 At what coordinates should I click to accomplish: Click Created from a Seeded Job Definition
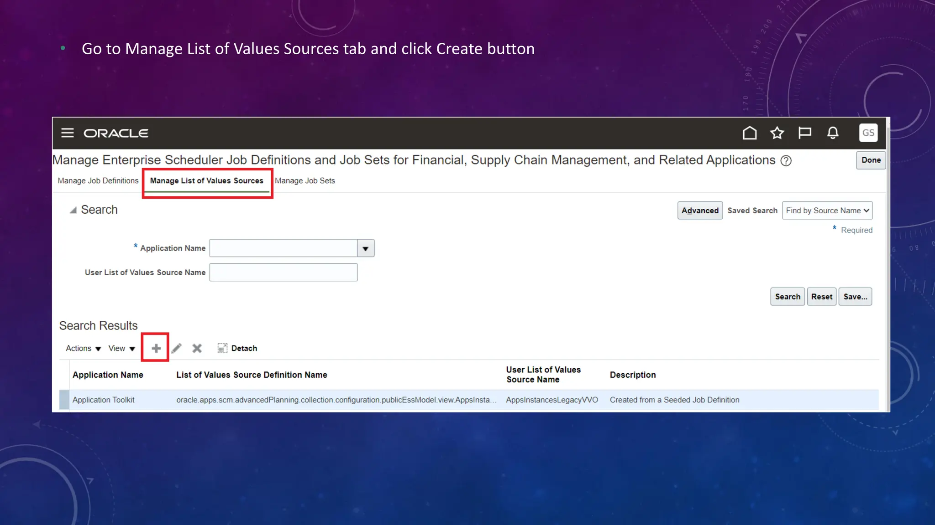(x=675, y=400)
